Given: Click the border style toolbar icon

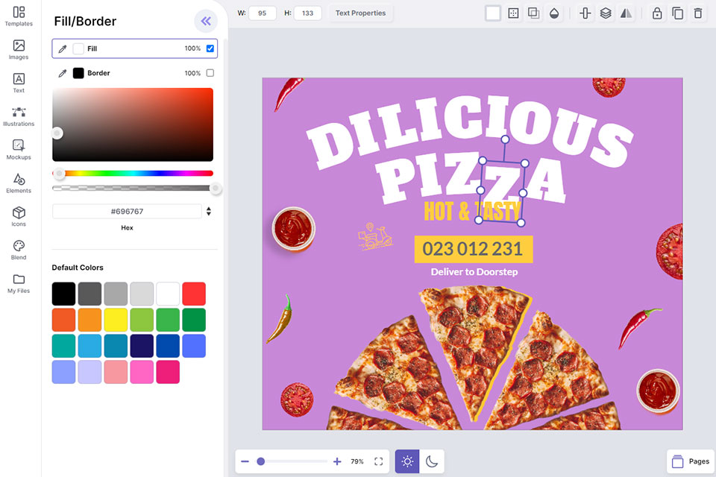Looking at the screenshot, I should point(513,13).
